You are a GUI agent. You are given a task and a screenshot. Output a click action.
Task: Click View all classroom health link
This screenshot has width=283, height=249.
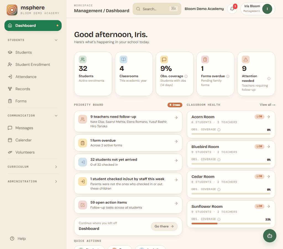point(267,105)
